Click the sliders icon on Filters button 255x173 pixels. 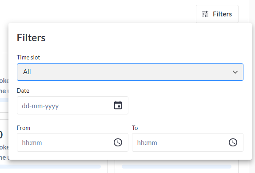[205, 14]
